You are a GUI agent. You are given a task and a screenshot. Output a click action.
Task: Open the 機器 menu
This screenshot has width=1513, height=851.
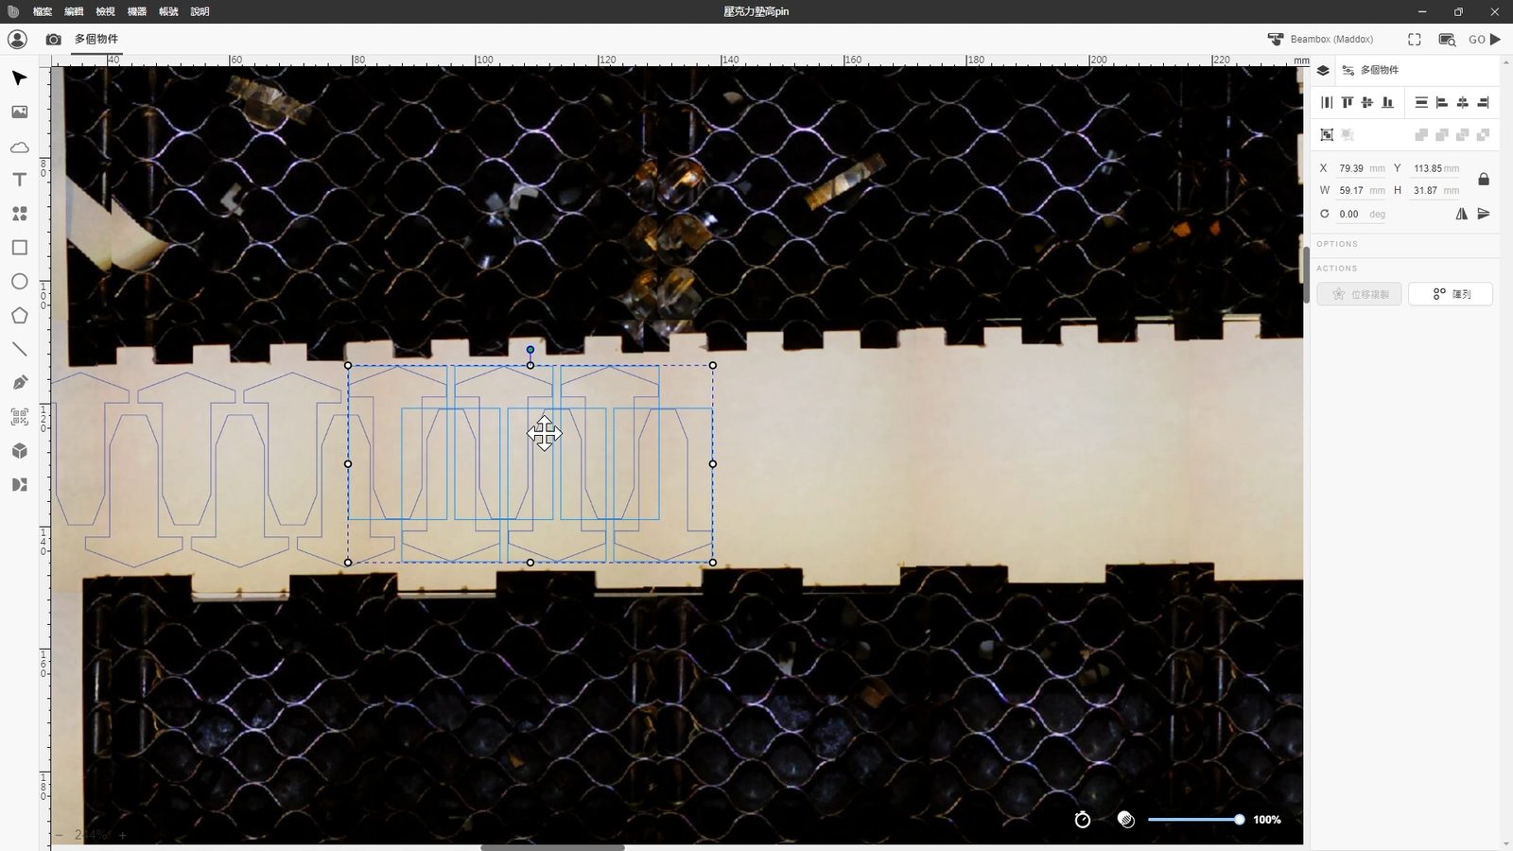click(x=137, y=11)
